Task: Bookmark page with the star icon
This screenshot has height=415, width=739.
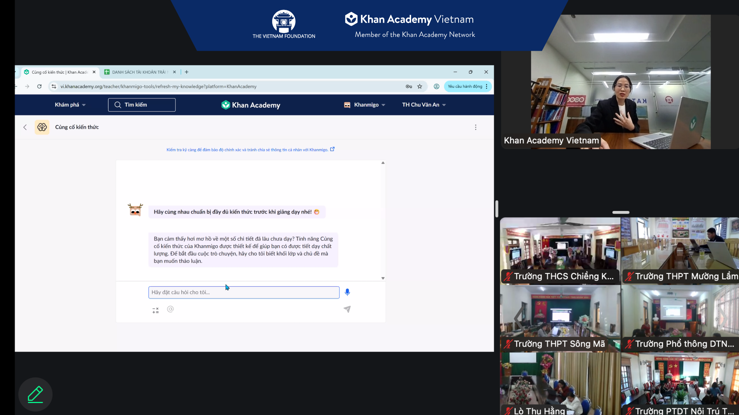Action: (x=420, y=86)
